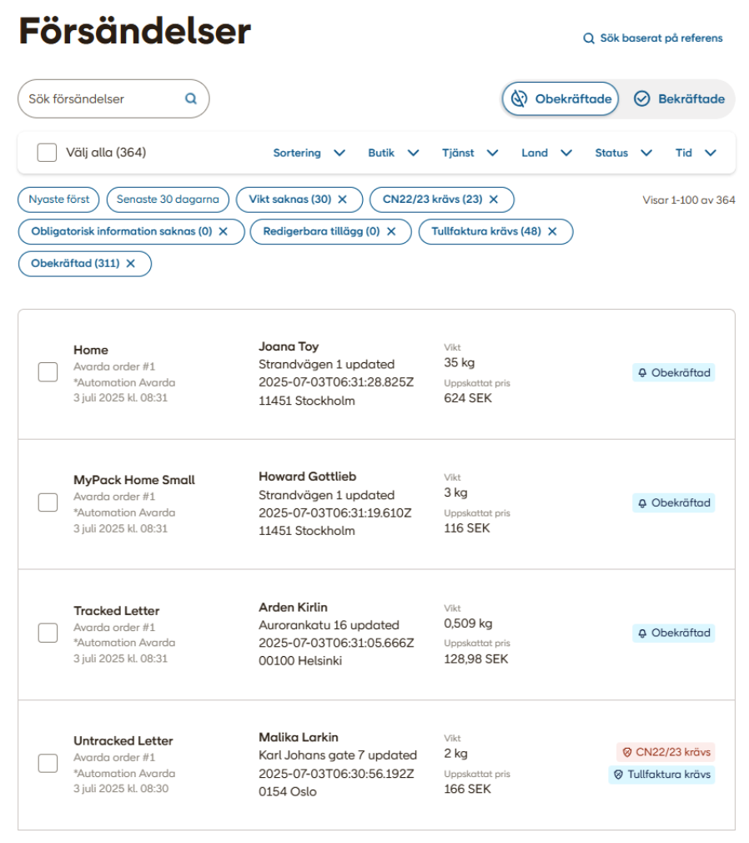This screenshot has height=843, width=749.
Task: Switch to the Bekräftade tab
Action: pos(679,98)
